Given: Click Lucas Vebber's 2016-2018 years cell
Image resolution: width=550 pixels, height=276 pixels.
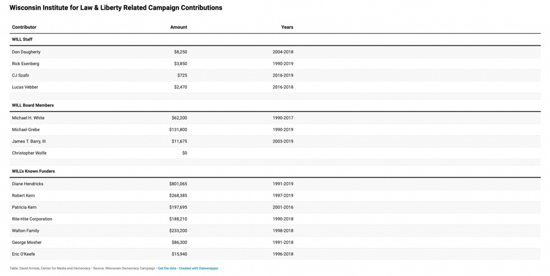Looking at the screenshot, I should tap(283, 88).
